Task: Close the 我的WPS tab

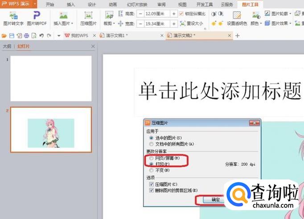Action: (x=94, y=36)
